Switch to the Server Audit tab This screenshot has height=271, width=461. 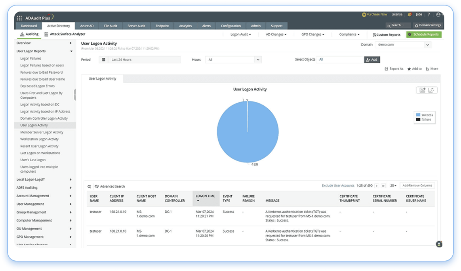point(136,26)
